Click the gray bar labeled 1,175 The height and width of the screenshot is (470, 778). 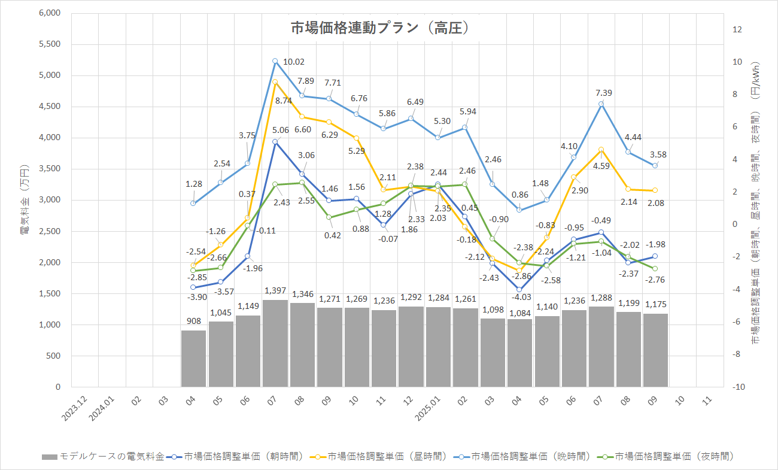[x=655, y=350]
